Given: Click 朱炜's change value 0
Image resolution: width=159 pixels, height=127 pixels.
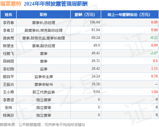Looking at the screenshot, I should pyautogui.click(x=157, y=107).
